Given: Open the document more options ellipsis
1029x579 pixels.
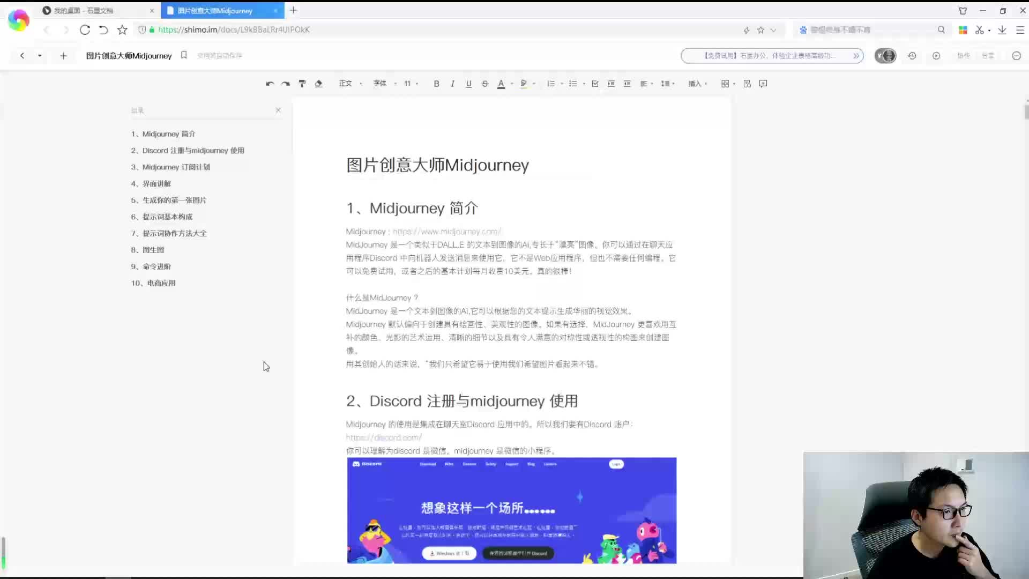Looking at the screenshot, I should (x=1016, y=56).
